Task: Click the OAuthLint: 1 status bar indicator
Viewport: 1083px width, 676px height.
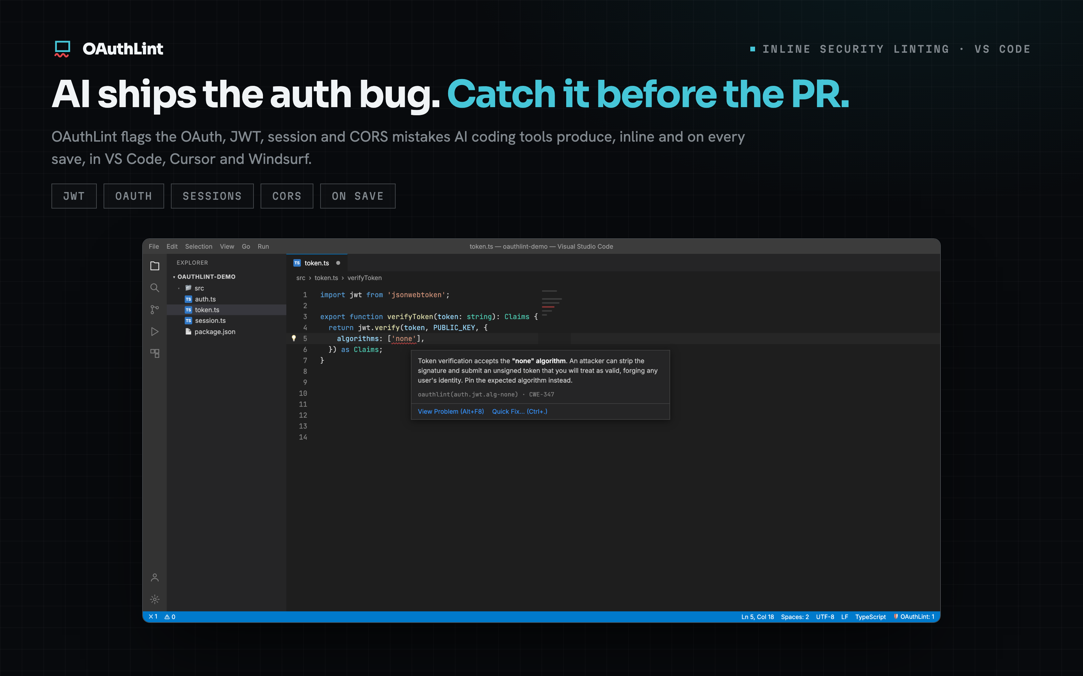Action: pyautogui.click(x=914, y=617)
